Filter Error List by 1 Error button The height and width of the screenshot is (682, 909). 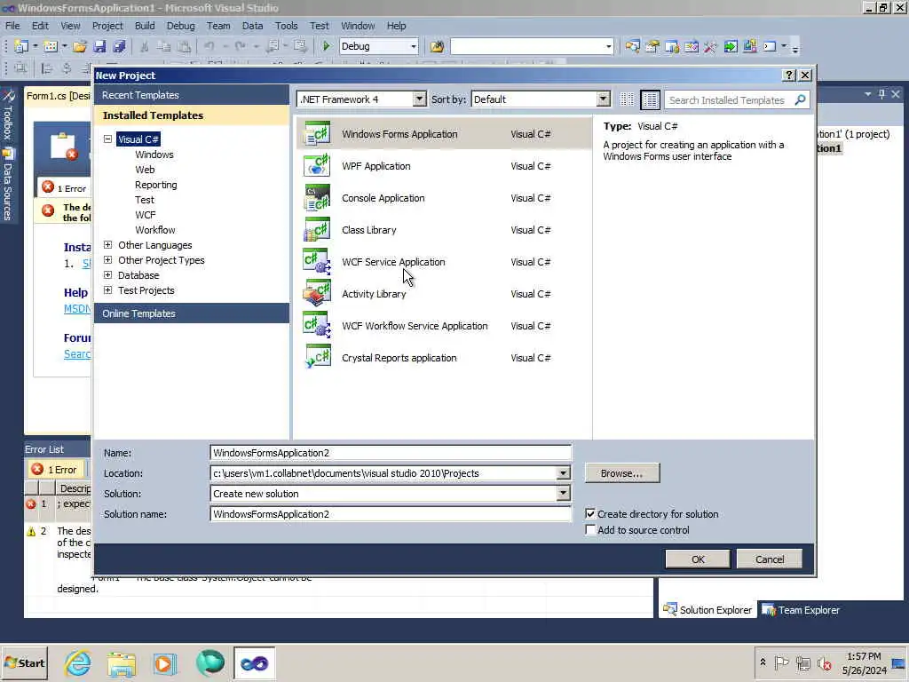pyautogui.click(x=54, y=469)
